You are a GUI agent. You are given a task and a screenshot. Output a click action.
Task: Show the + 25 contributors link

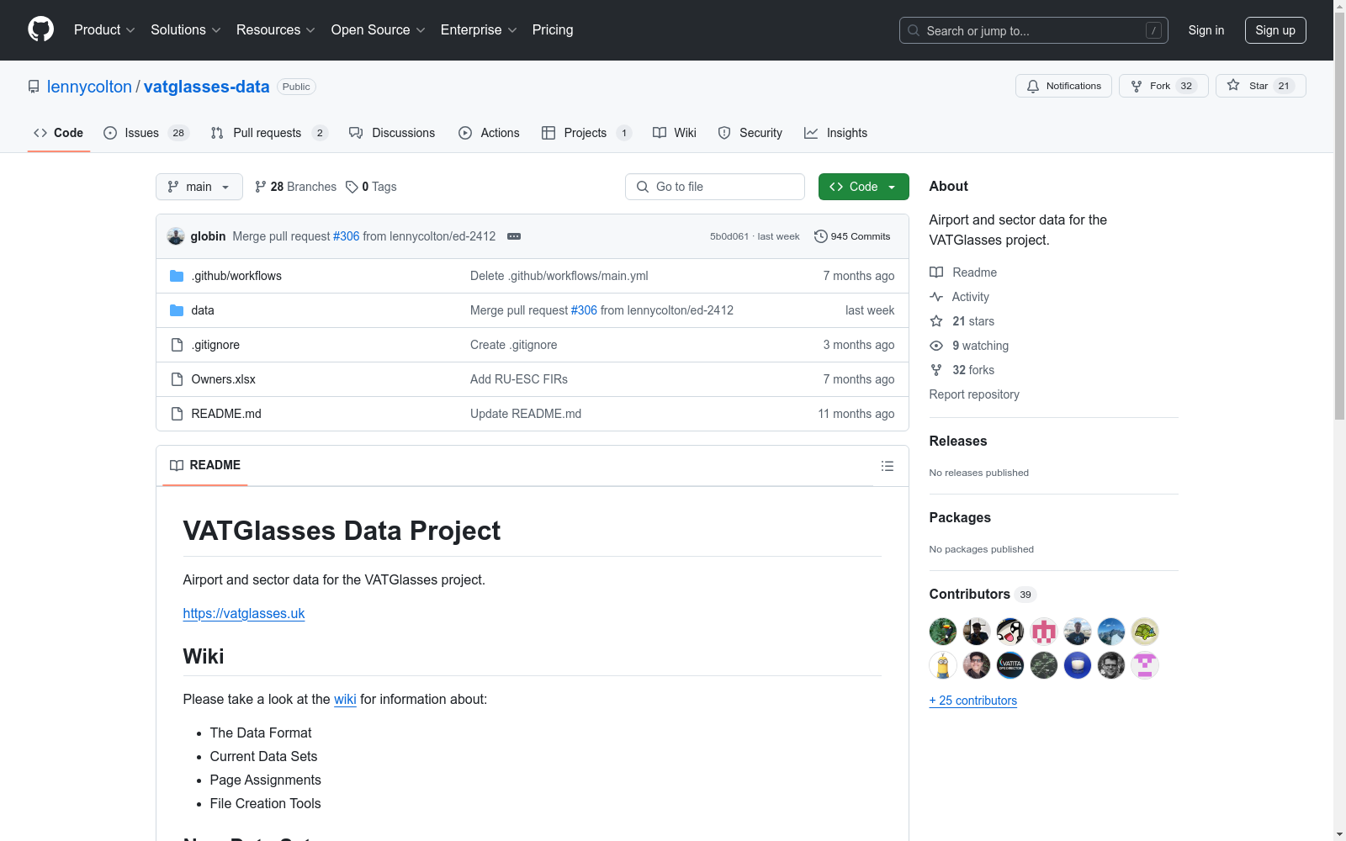tap(973, 701)
